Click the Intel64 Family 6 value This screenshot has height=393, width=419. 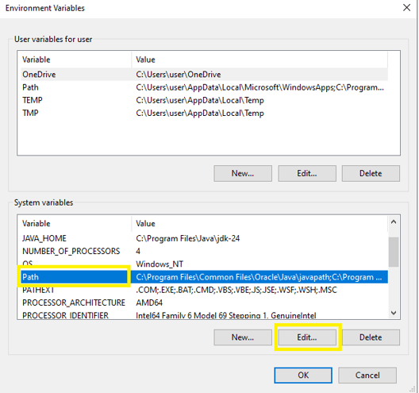point(226,315)
